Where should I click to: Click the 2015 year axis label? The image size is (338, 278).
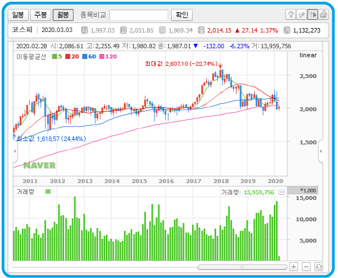pyautogui.click(x=139, y=181)
